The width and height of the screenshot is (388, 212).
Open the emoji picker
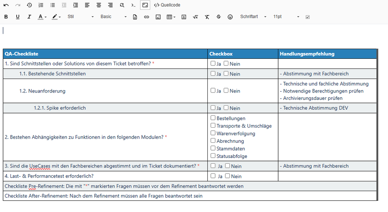tap(230, 17)
